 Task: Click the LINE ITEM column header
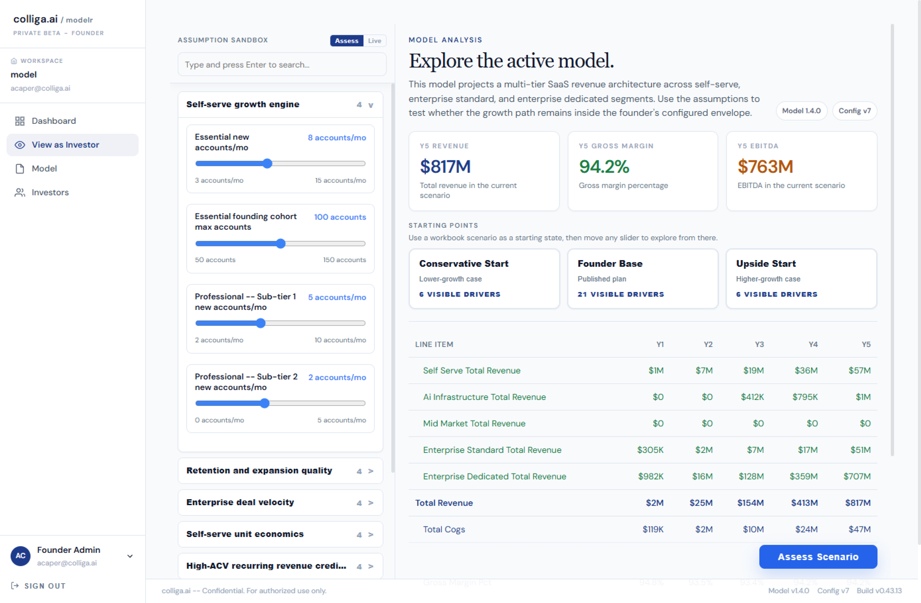tap(434, 344)
